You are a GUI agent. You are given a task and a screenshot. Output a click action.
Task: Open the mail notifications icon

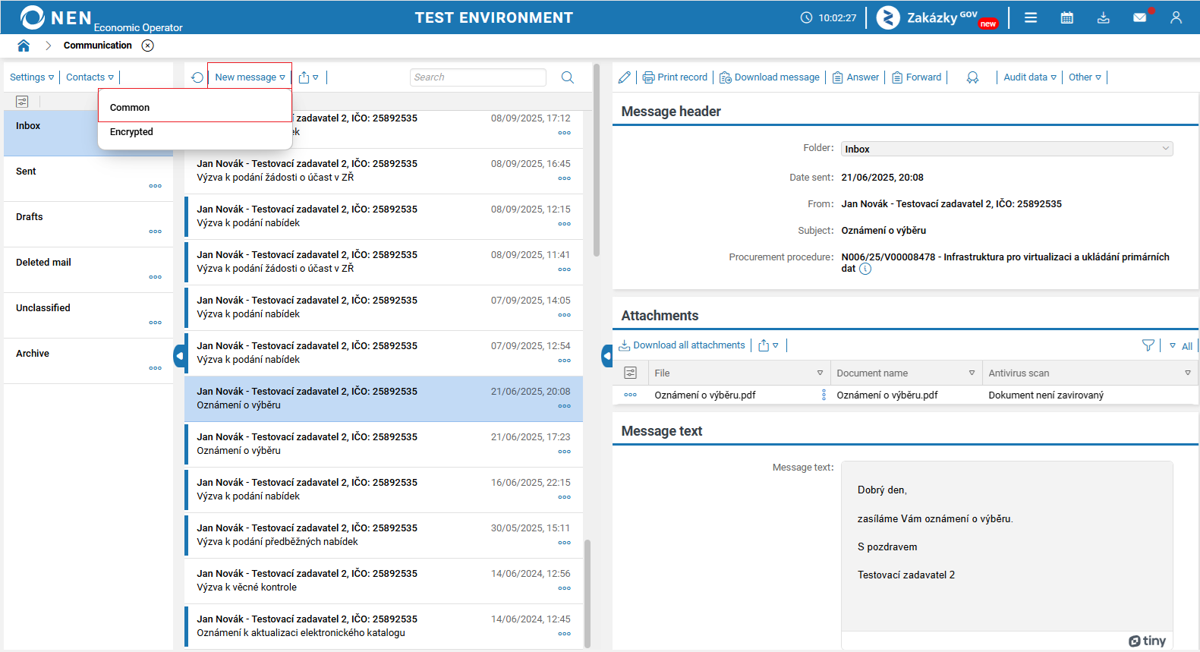[x=1140, y=17]
